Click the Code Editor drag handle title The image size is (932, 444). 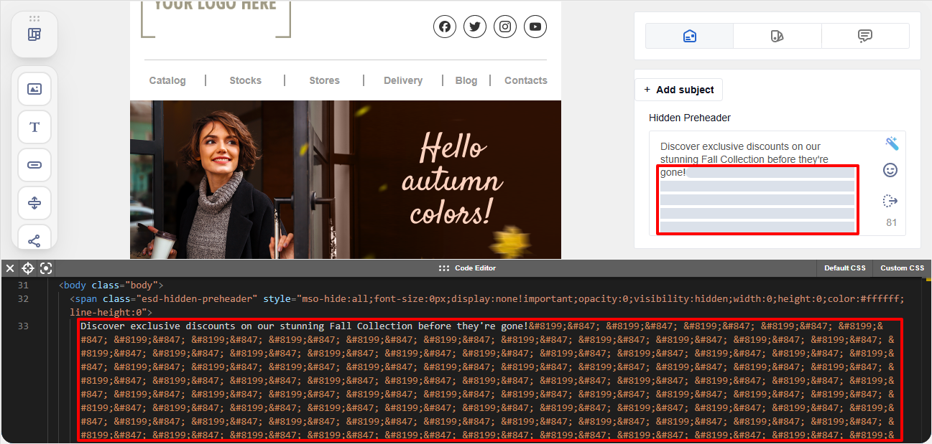(x=467, y=268)
